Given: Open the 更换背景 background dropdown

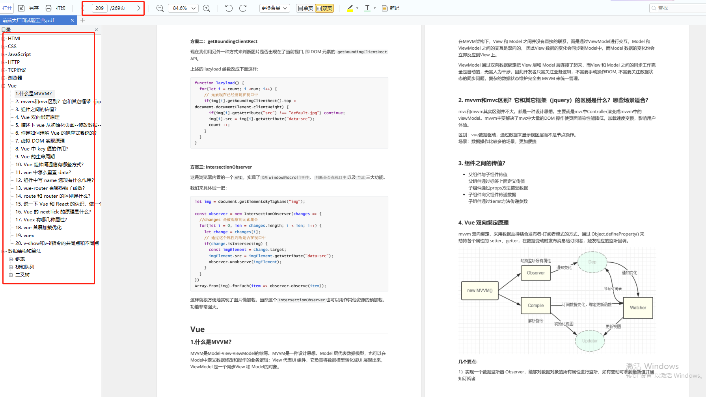Looking at the screenshot, I should pyautogui.click(x=274, y=8).
